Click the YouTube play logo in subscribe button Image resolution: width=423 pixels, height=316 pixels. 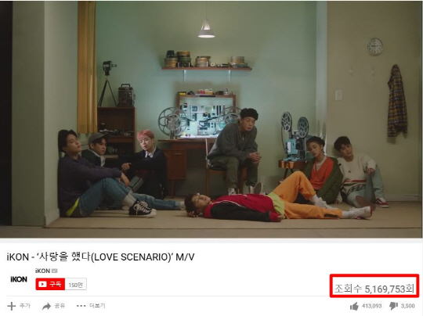42,284
